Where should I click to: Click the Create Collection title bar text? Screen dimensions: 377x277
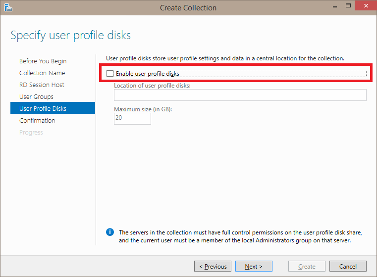[188, 7]
